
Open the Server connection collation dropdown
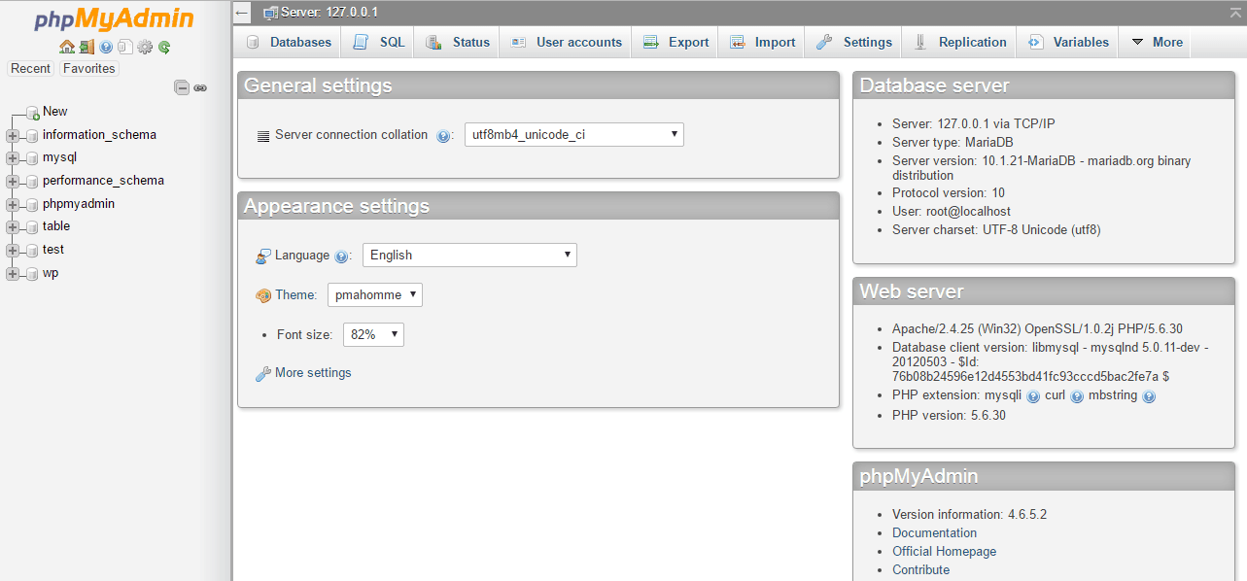pos(573,135)
